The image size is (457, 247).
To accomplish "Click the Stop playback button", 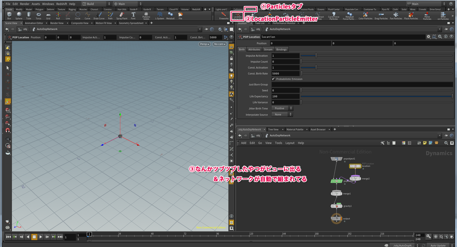I will click(x=34, y=237).
